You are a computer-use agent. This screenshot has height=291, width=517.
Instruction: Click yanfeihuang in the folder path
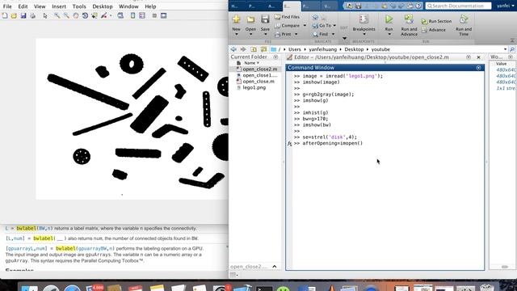click(x=323, y=49)
